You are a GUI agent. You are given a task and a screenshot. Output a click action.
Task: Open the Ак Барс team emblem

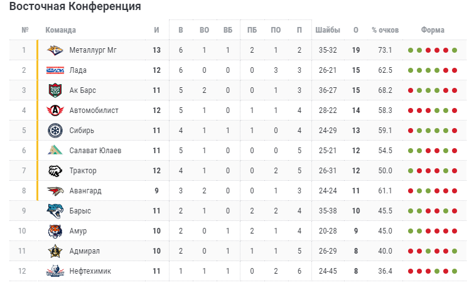click(55, 90)
